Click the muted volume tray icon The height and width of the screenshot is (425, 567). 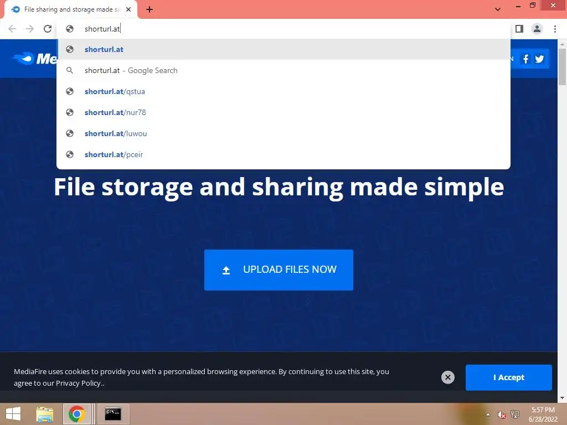click(501, 414)
